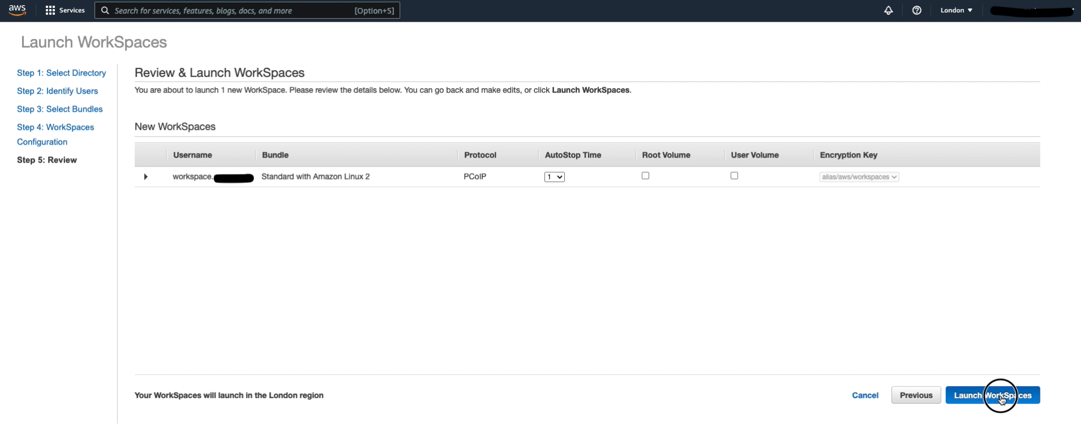Image resolution: width=1081 pixels, height=427 pixels.
Task: Click the Previous button
Action: (x=916, y=395)
